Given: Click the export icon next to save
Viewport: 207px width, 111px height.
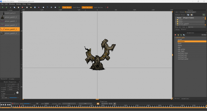Looking at the screenshot, I should (x=39, y=8).
